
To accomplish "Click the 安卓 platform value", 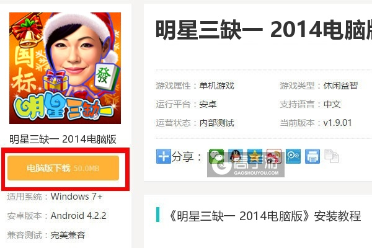I will [x=208, y=104].
